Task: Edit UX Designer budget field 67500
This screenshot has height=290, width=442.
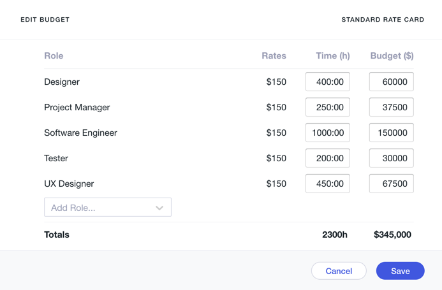Action: click(x=392, y=184)
